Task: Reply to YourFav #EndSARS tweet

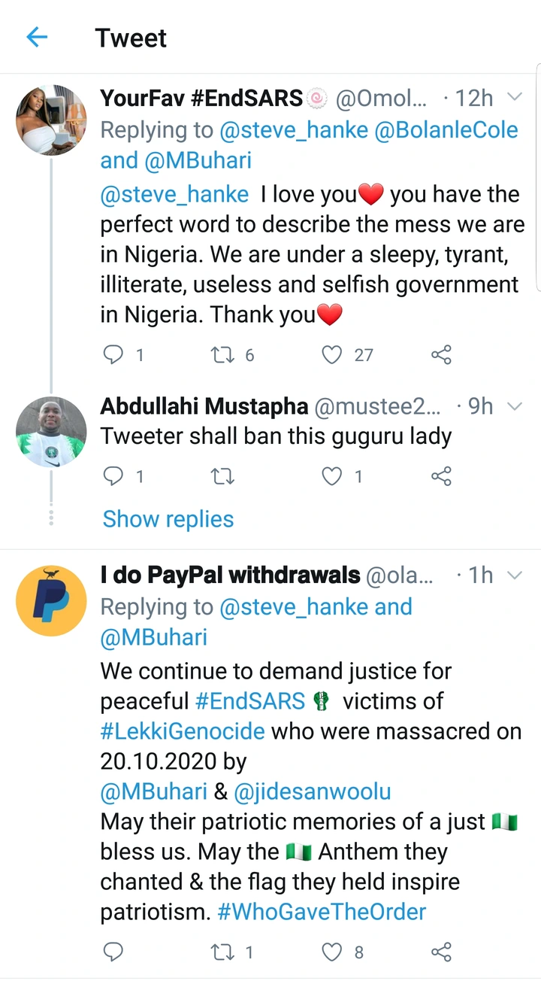Action: tap(113, 354)
